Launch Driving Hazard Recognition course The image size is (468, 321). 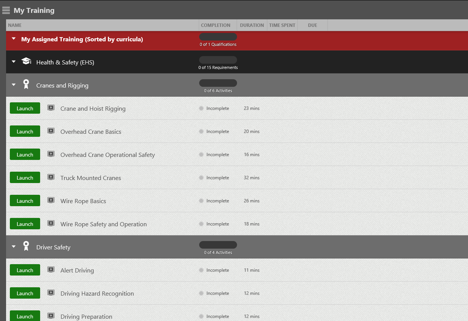25,293
